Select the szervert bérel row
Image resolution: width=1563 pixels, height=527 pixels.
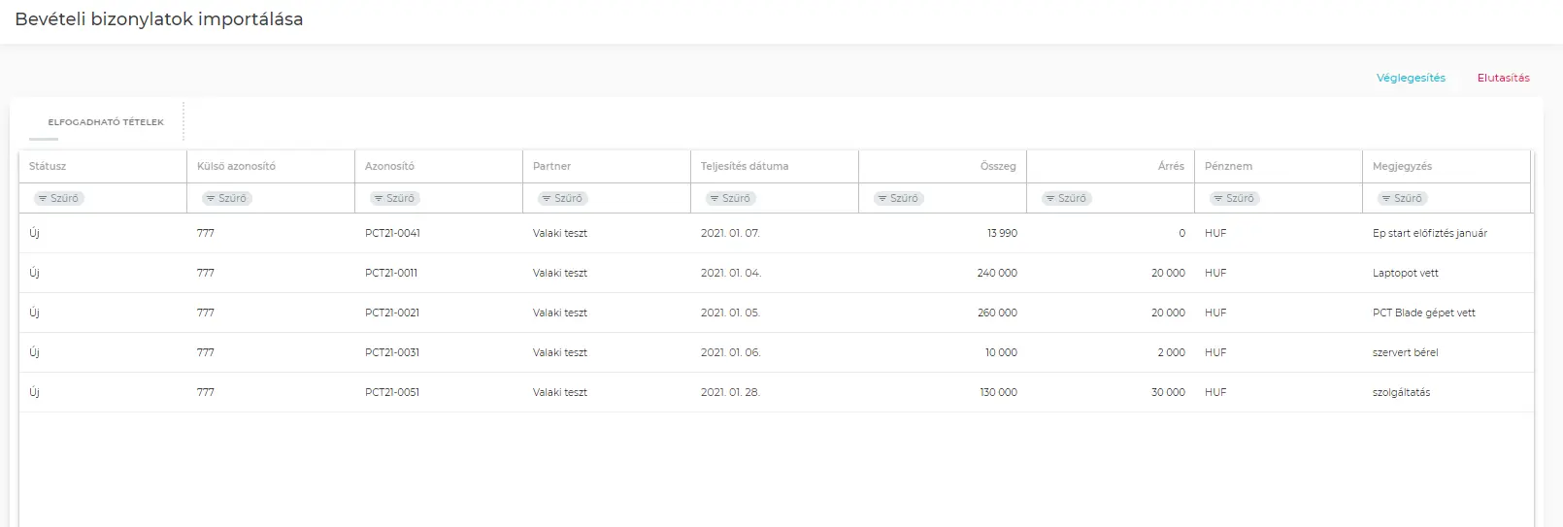click(x=1405, y=352)
